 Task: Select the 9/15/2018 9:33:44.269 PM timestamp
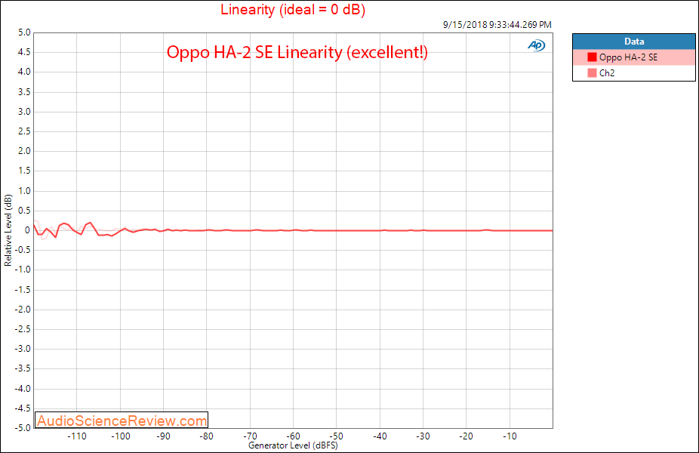[497, 24]
